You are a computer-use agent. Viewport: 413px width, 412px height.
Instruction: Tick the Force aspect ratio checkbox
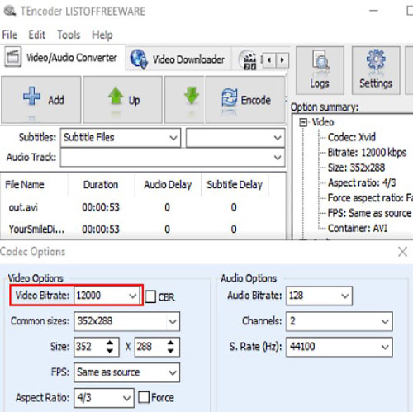pyautogui.click(x=144, y=397)
